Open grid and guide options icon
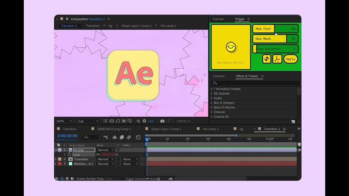 click(x=129, y=121)
